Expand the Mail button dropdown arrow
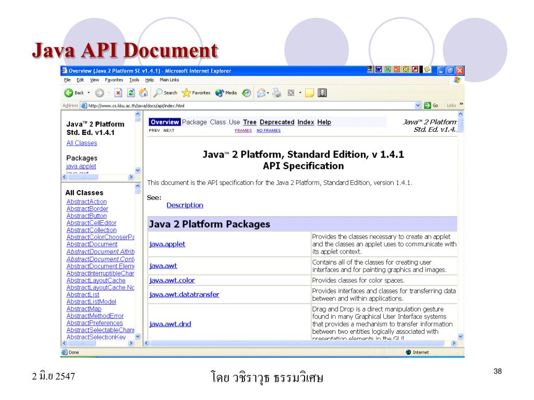 (268, 93)
